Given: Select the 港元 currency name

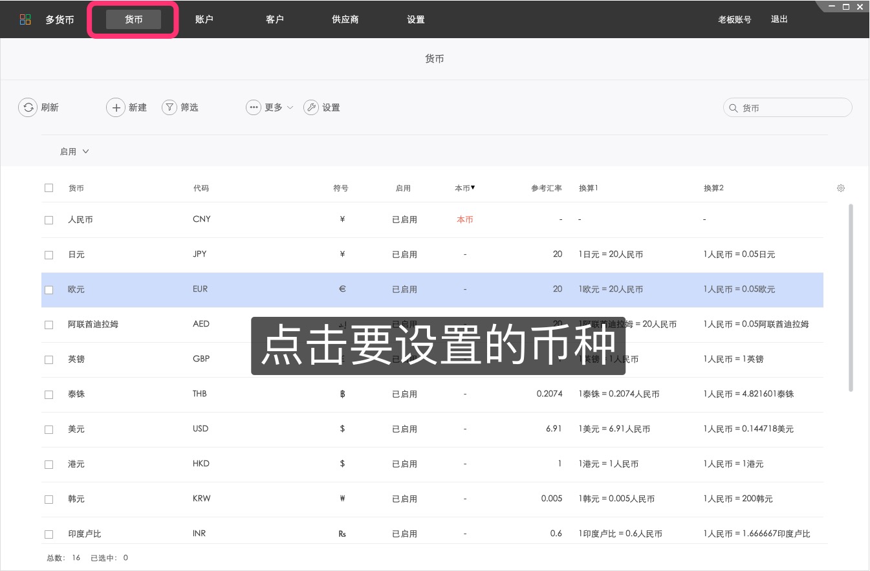Looking at the screenshot, I should coord(76,464).
